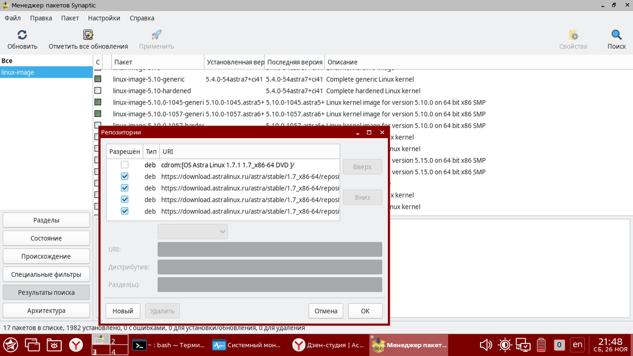Open the Настройки menu
Screen dimensions: 633x356
[x=104, y=18]
